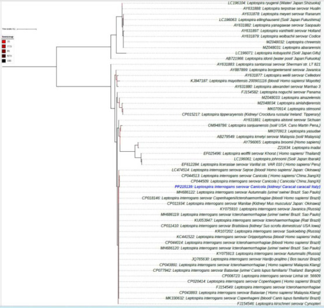Select leaf CP018146 Copenhageni/Icterohaemorrhagiae
Screen dimensions: 324x308
click(231, 198)
